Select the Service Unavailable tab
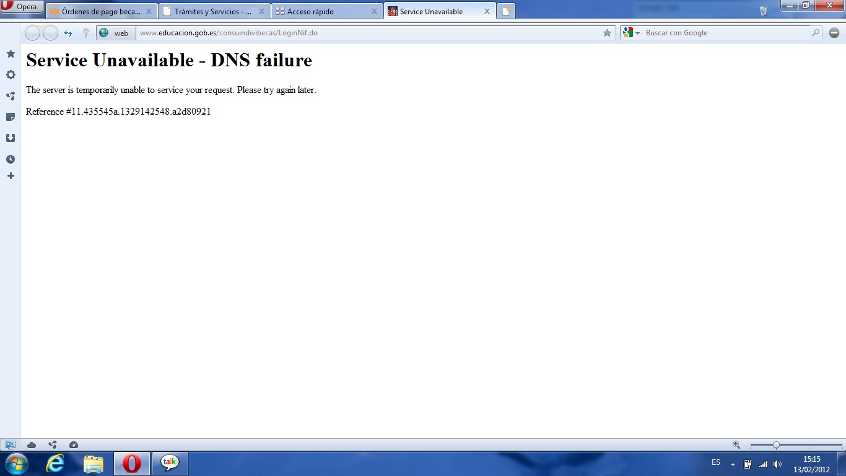The image size is (846, 476). click(439, 11)
